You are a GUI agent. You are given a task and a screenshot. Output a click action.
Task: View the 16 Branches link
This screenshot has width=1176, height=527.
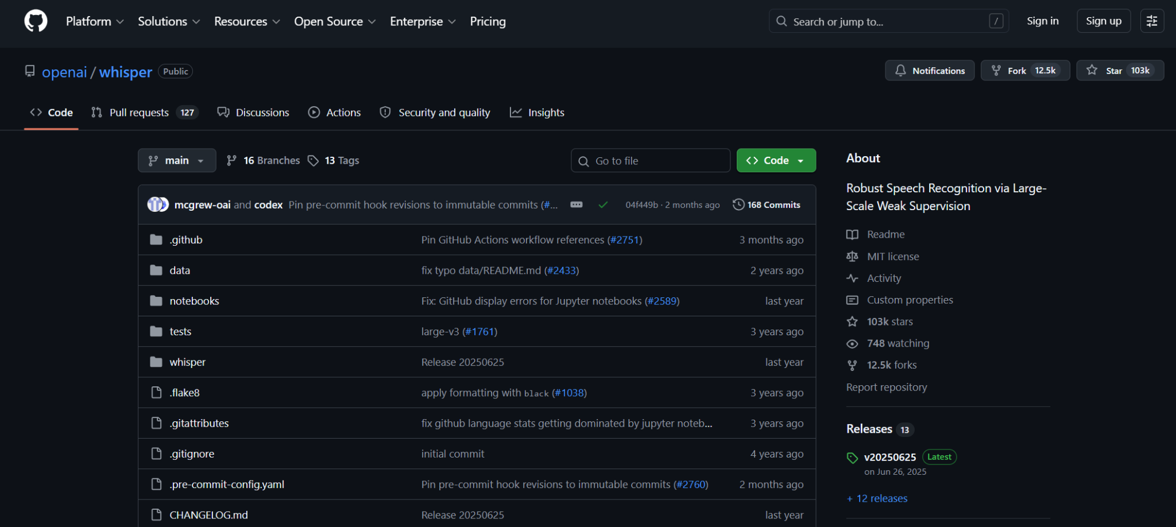(x=263, y=161)
